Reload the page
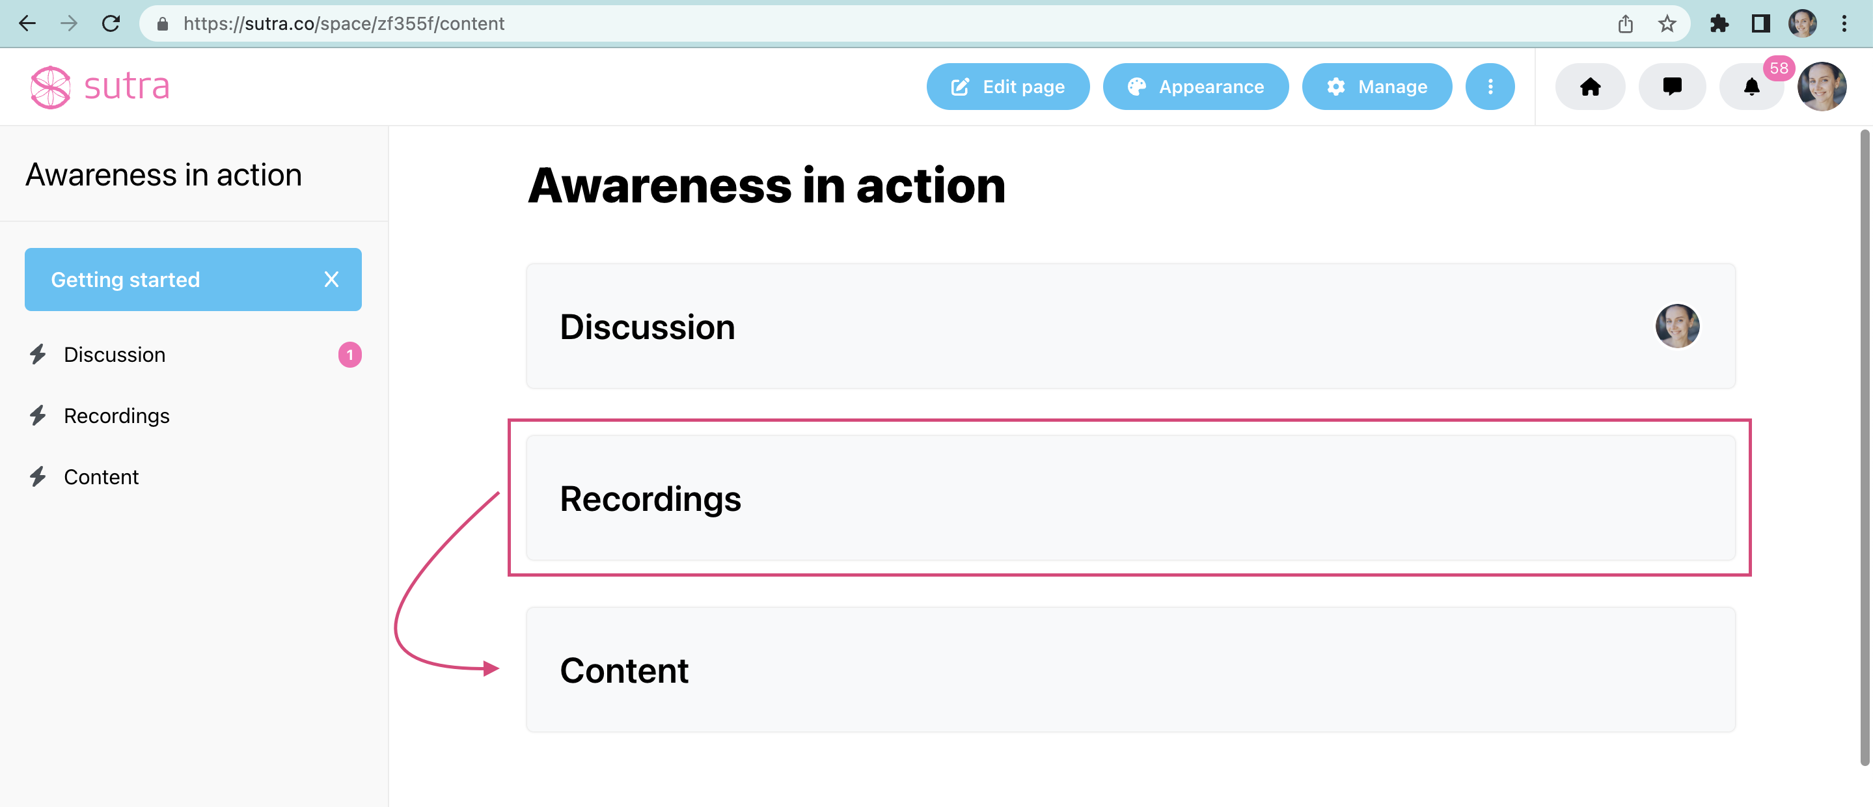Image resolution: width=1873 pixels, height=807 pixels. pos(111,23)
